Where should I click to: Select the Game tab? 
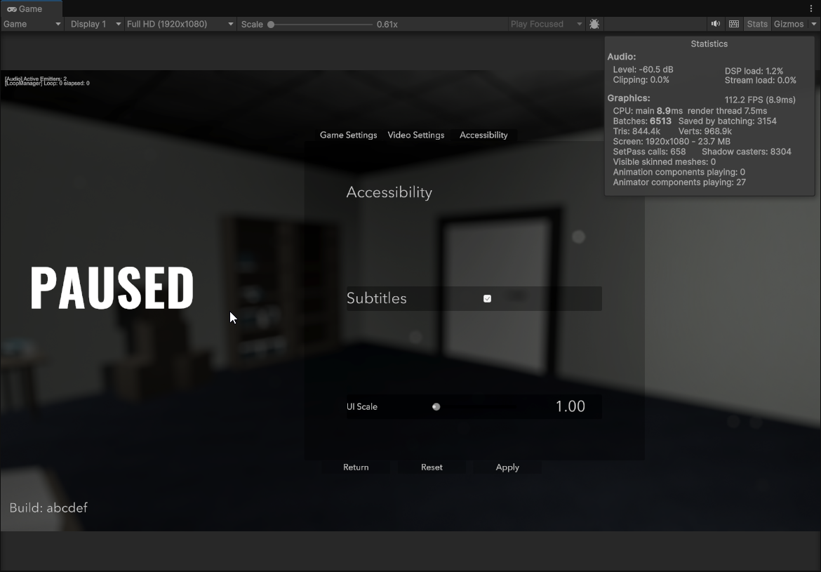31,9
